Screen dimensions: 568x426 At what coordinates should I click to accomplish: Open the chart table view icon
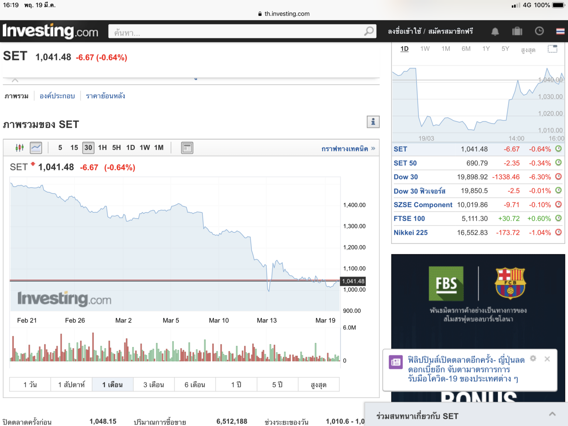(x=187, y=148)
